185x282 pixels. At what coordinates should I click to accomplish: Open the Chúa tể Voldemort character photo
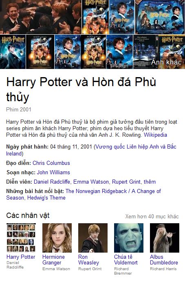pos(129,238)
